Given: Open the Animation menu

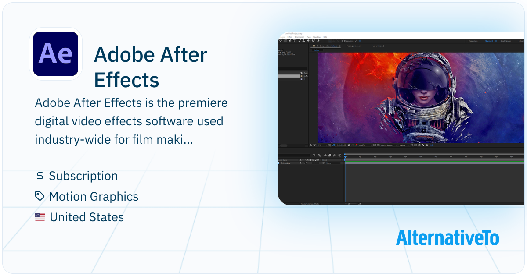Looking at the screenshot, I should click(300, 37).
